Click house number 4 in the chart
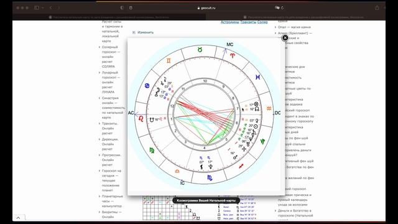398x224 pixels. (x=205, y=148)
